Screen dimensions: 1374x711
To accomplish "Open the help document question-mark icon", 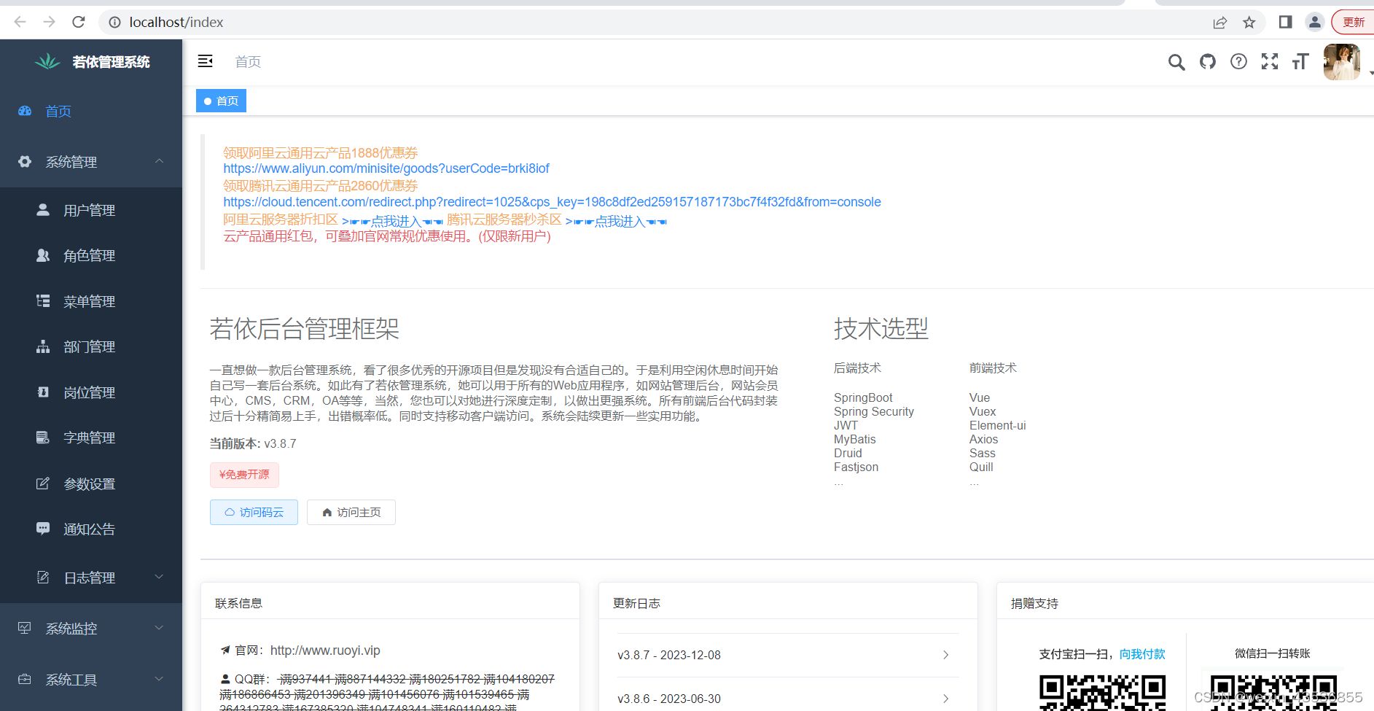I will tap(1238, 61).
